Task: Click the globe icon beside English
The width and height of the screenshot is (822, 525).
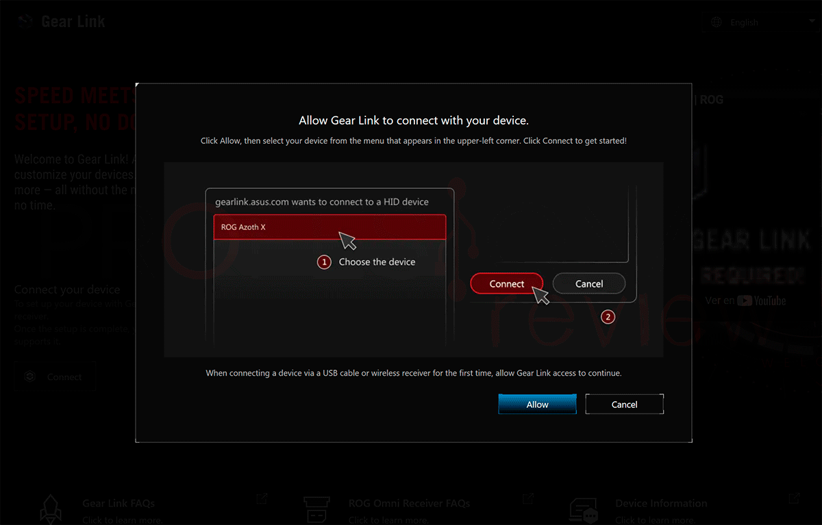Action: pyautogui.click(x=717, y=23)
